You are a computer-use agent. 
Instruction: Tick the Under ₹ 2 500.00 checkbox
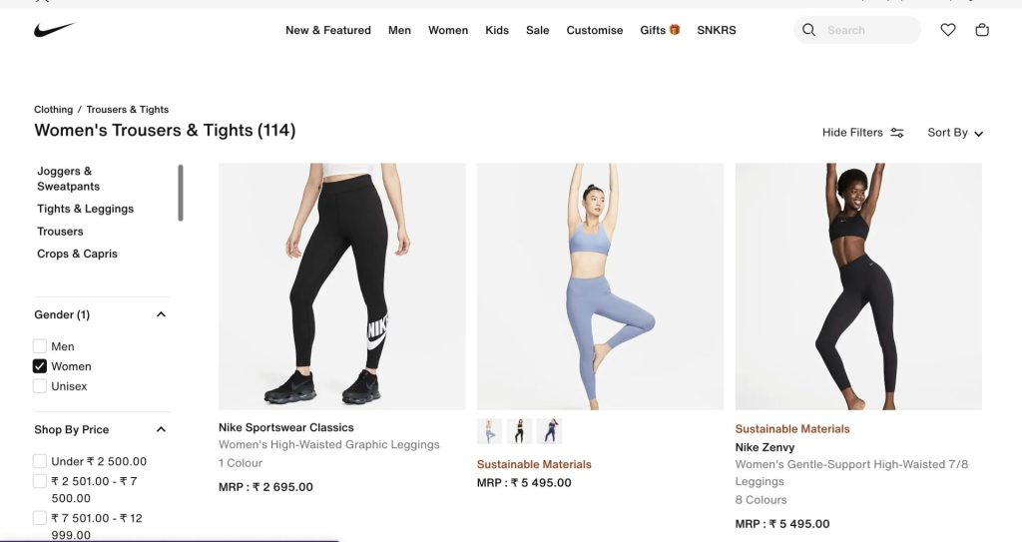(40, 461)
